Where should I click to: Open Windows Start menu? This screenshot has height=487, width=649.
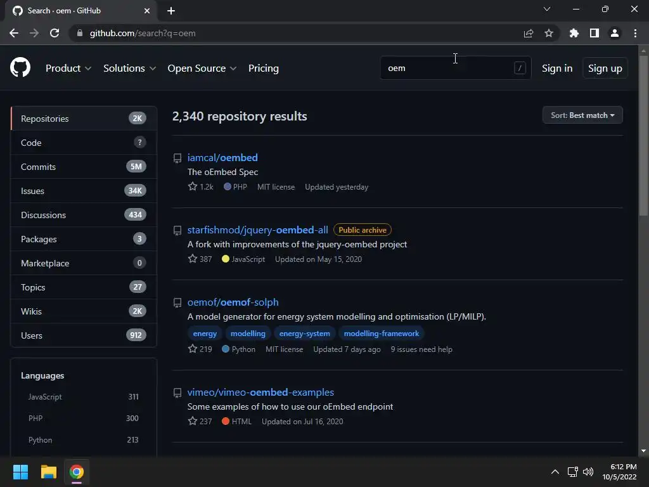(x=20, y=472)
